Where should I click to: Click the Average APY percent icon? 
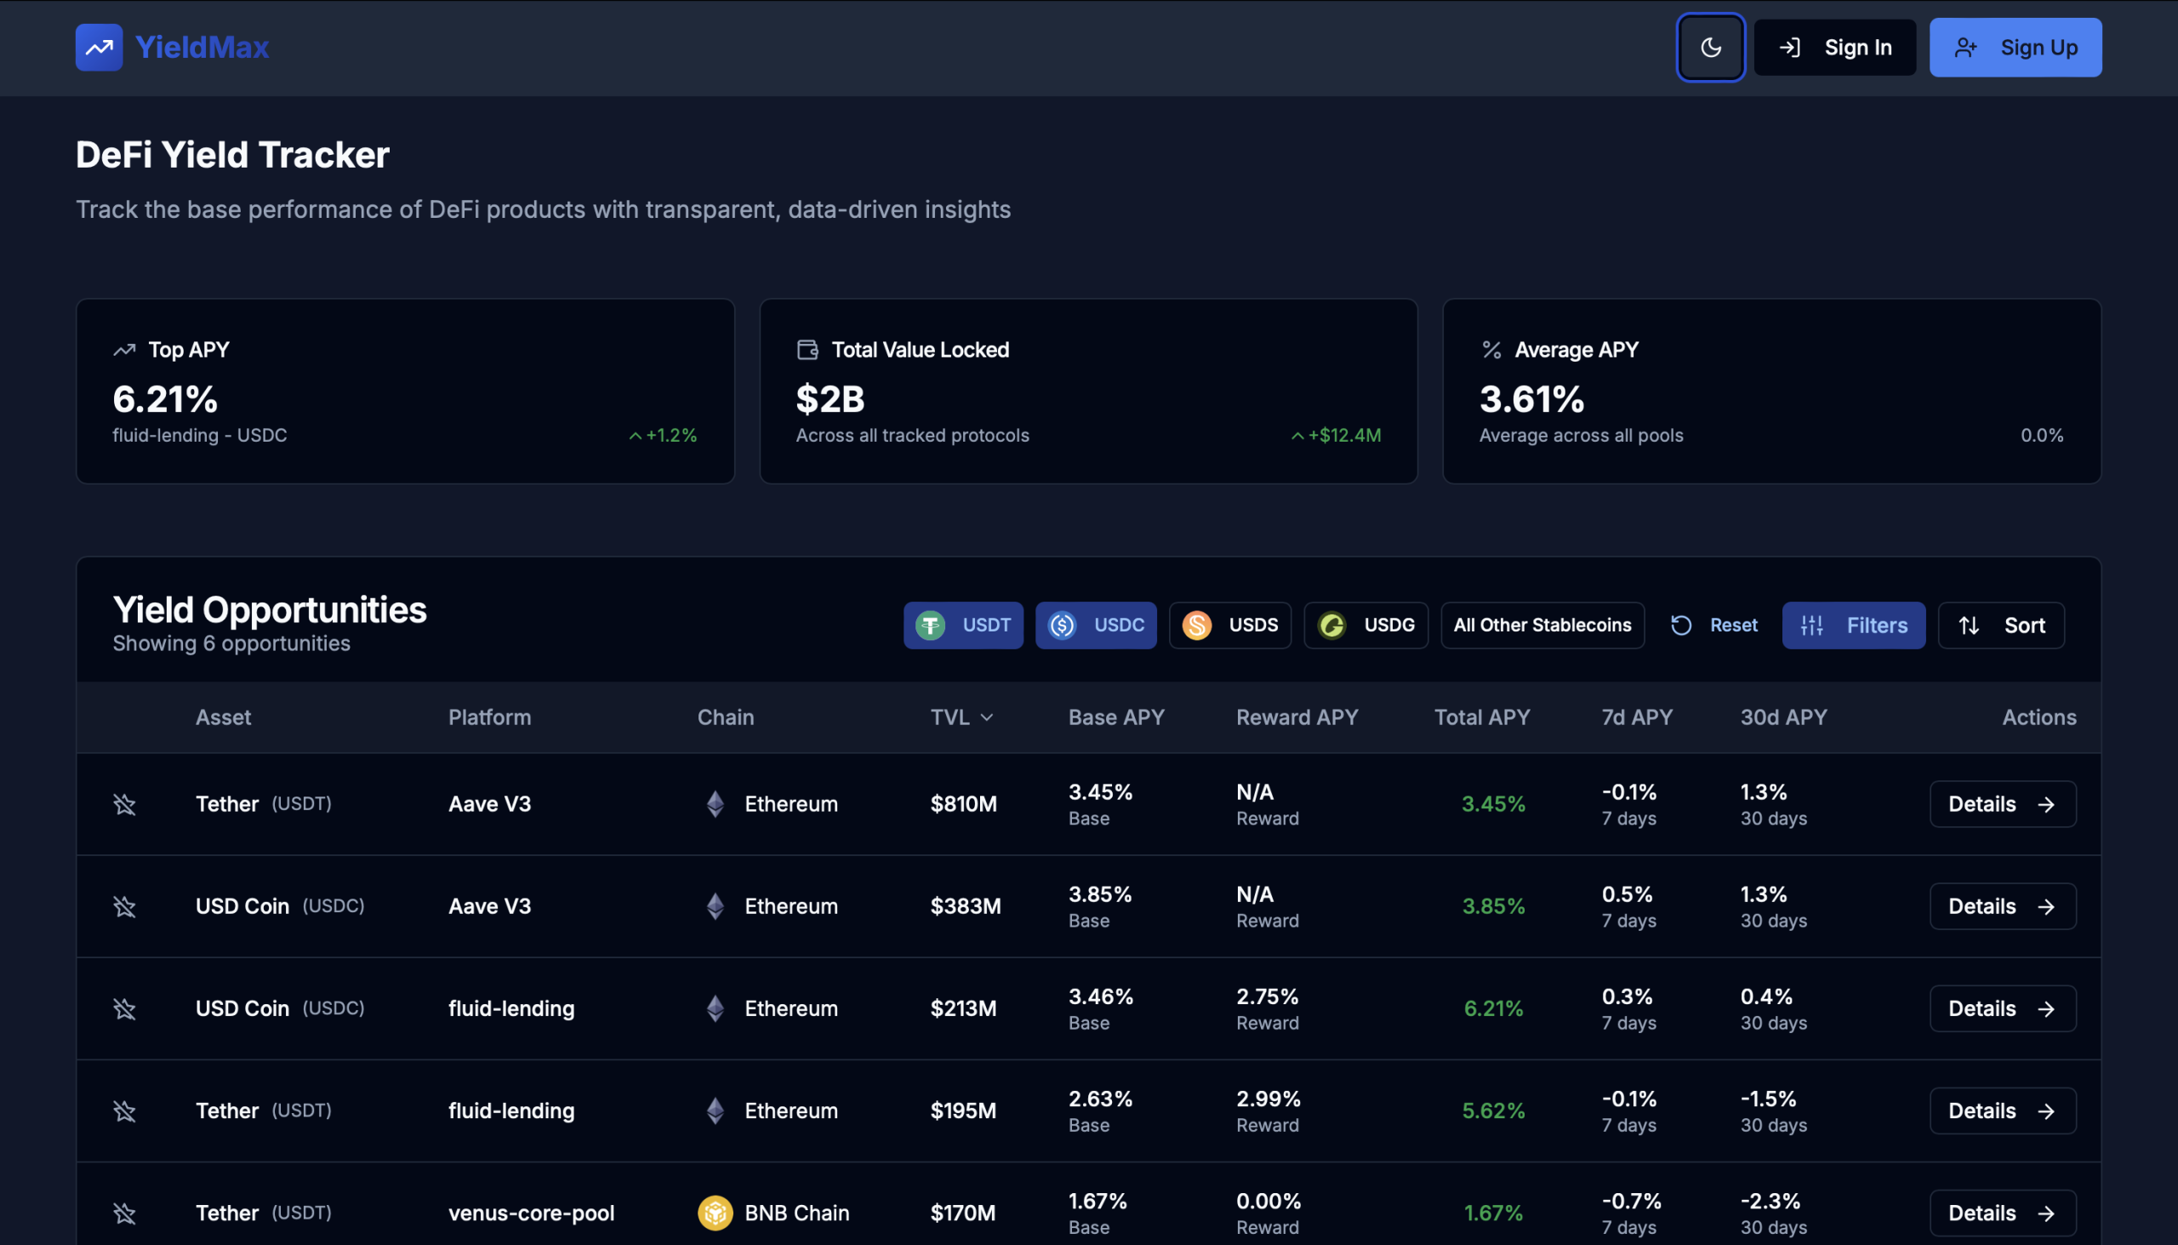pyautogui.click(x=1491, y=350)
